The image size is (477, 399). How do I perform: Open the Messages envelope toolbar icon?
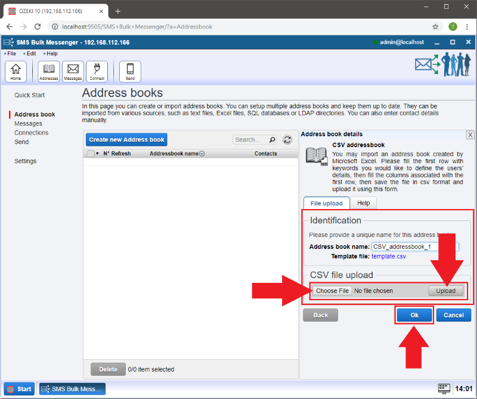pos(73,71)
